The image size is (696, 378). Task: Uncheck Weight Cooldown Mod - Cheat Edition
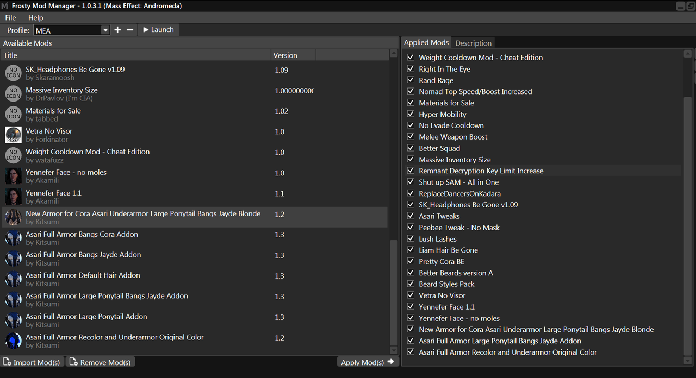411,57
